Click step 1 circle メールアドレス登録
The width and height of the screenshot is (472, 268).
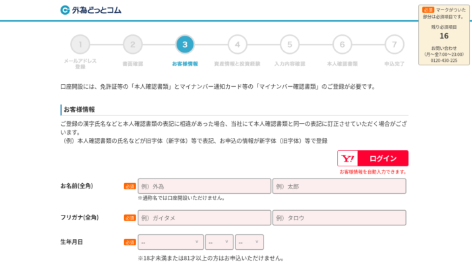click(x=80, y=44)
